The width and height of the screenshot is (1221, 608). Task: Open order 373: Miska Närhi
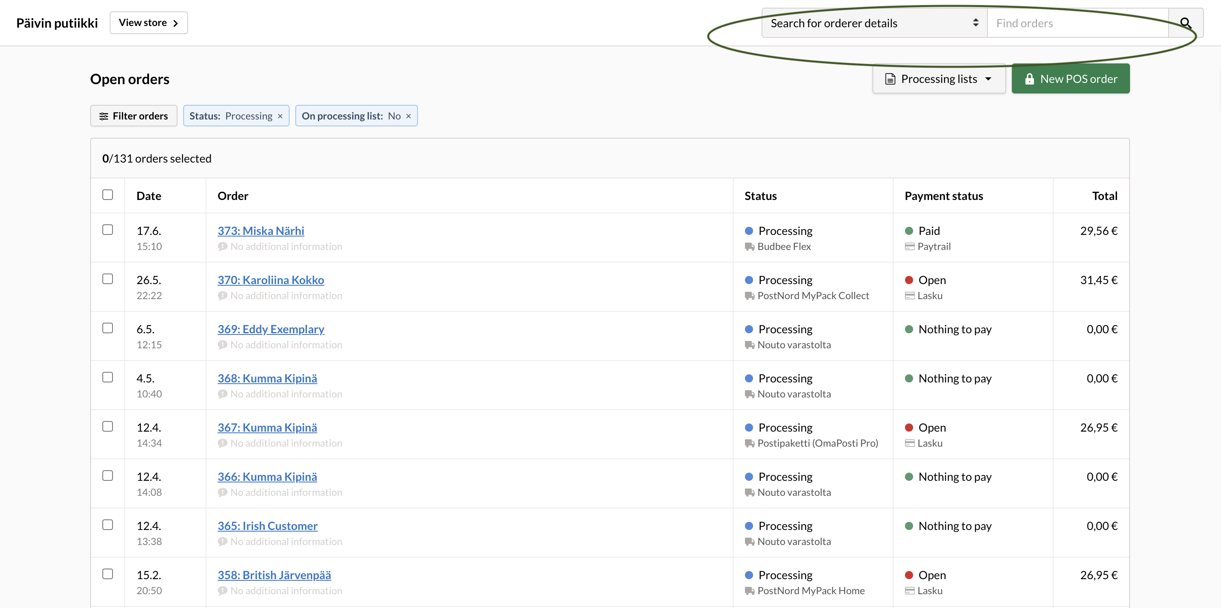[x=261, y=231]
